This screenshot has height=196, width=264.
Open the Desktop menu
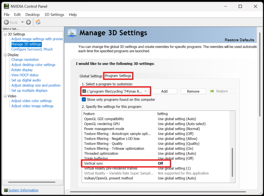coord(32,14)
